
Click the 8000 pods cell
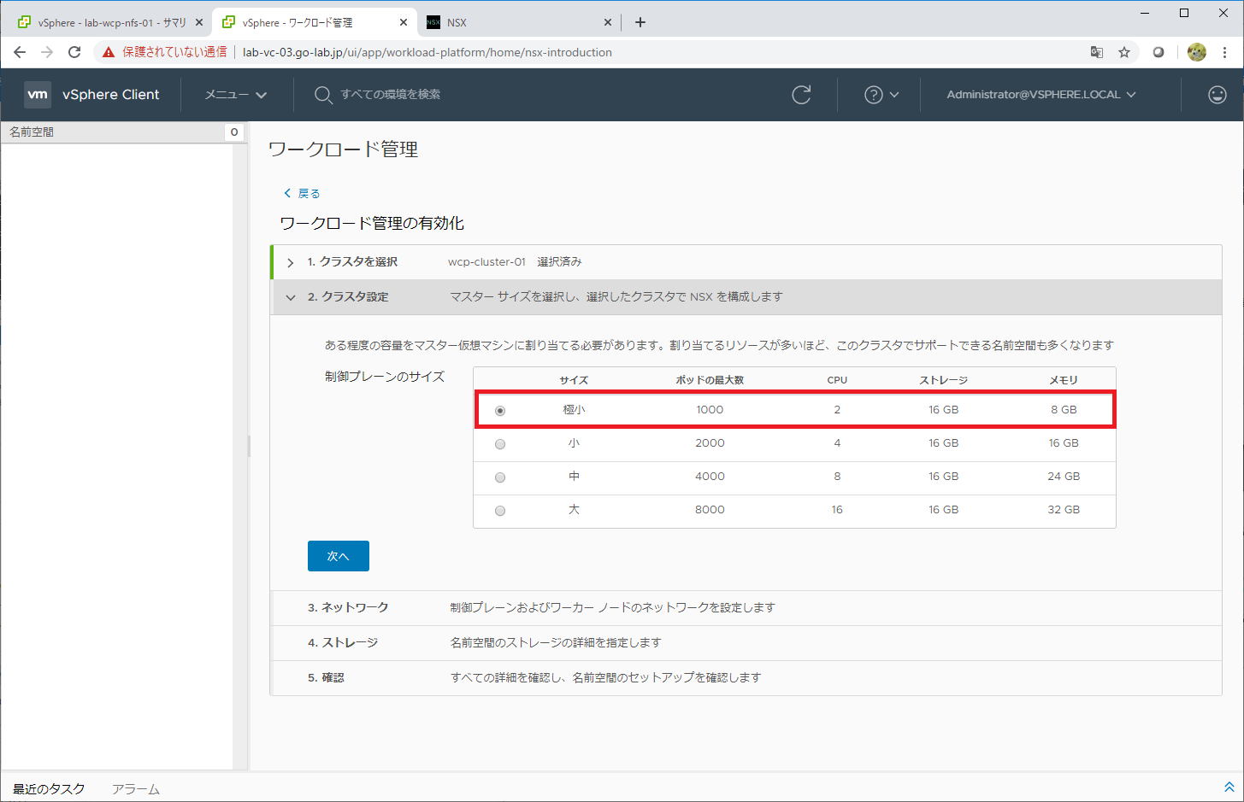tap(710, 510)
